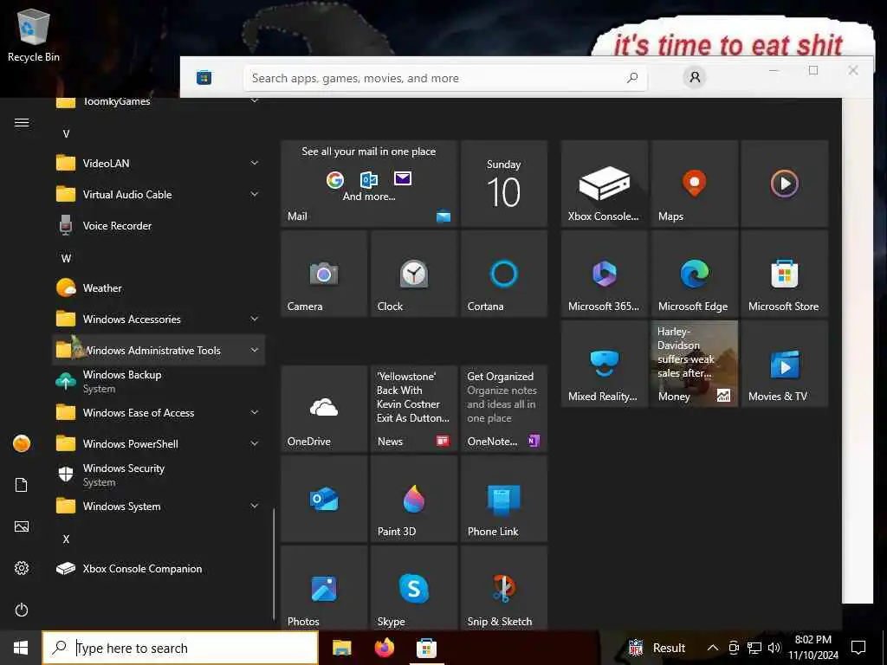Open the NFL Result taskbar widget

[x=657, y=648]
